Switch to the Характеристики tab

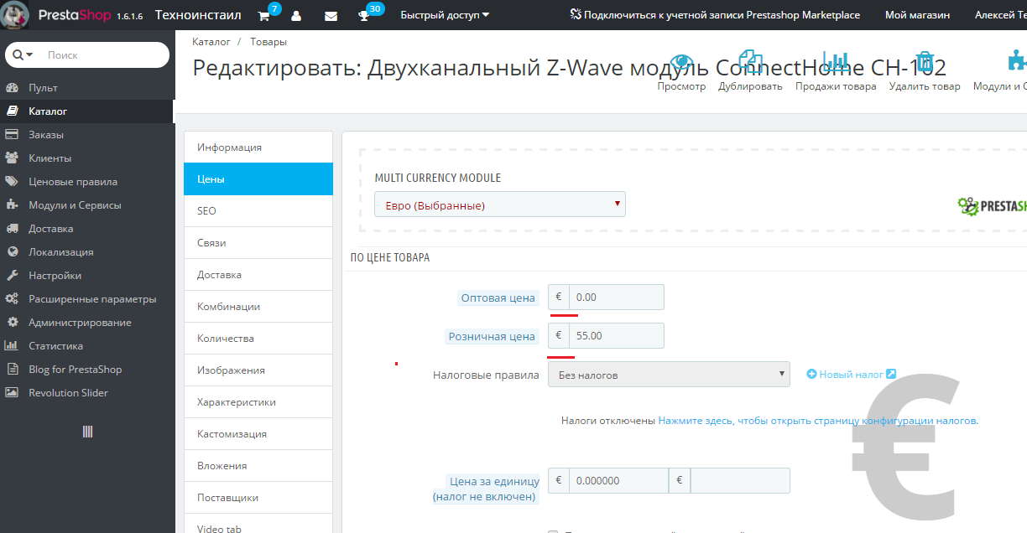(258, 402)
